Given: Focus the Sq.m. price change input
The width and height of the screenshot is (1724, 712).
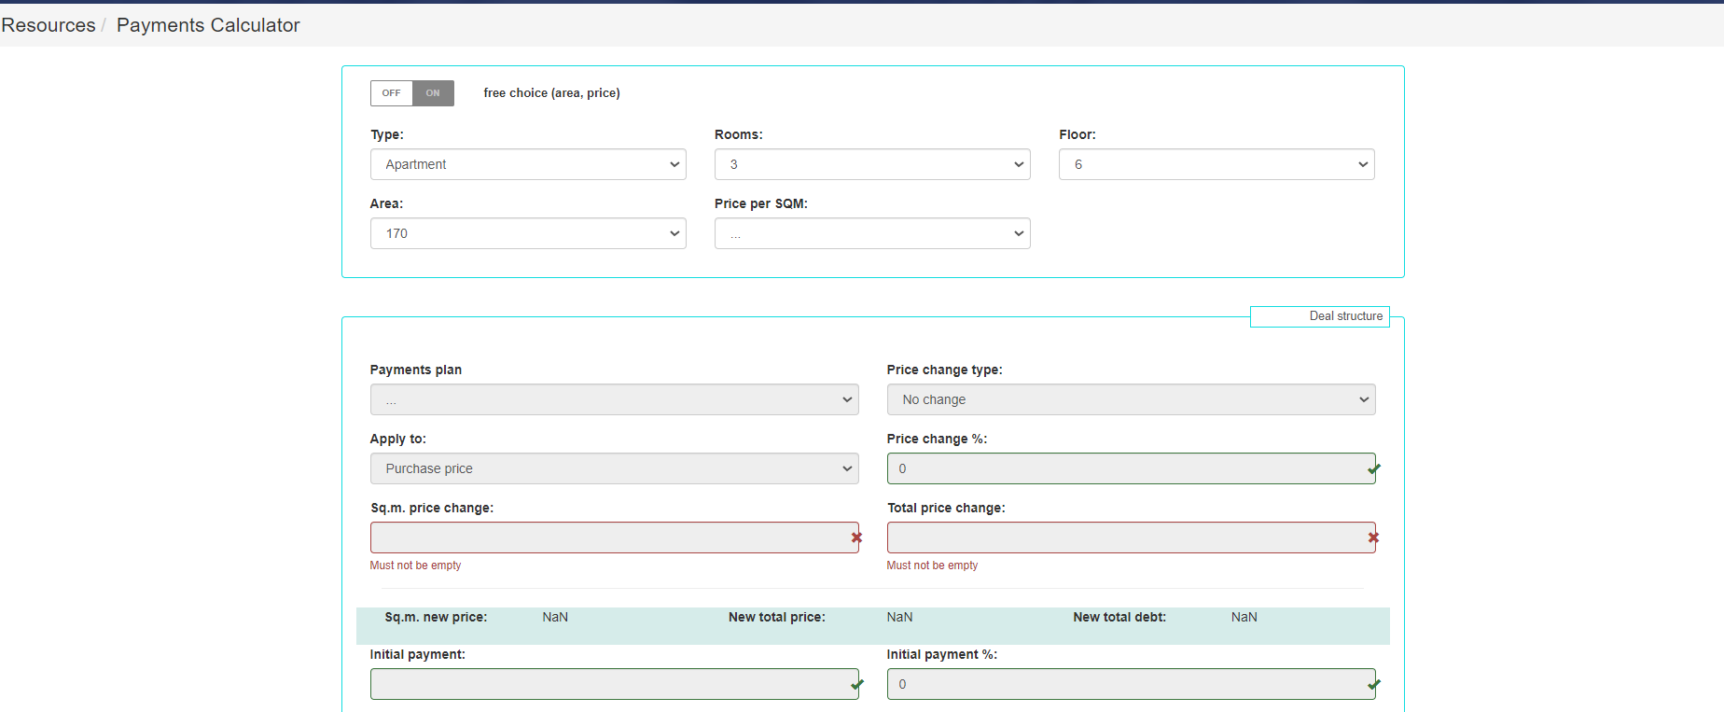Looking at the screenshot, I should coord(606,537).
